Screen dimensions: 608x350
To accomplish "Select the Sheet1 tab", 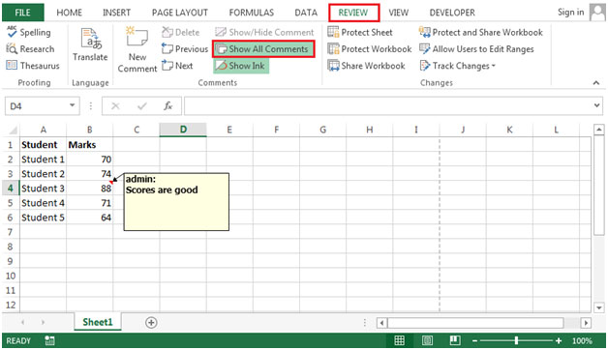I will tap(98, 322).
